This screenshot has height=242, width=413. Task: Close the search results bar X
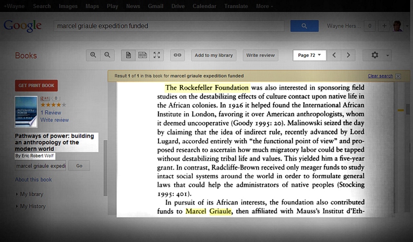coord(398,76)
